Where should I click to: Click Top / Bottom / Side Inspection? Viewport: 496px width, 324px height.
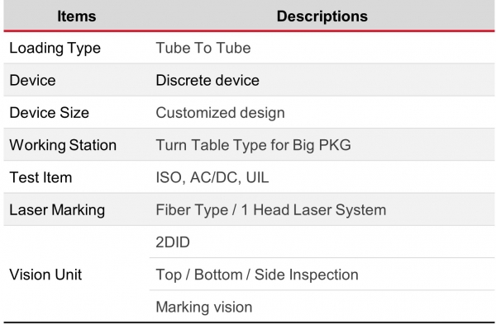[x=257, y=275]
